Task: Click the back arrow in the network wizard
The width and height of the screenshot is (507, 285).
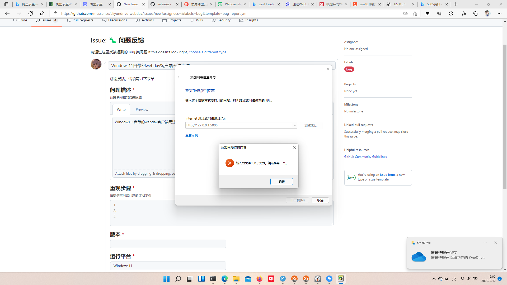Action: (179, 77)
